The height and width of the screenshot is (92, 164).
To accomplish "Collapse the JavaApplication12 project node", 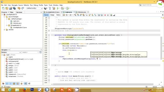I will pos(2,15).
